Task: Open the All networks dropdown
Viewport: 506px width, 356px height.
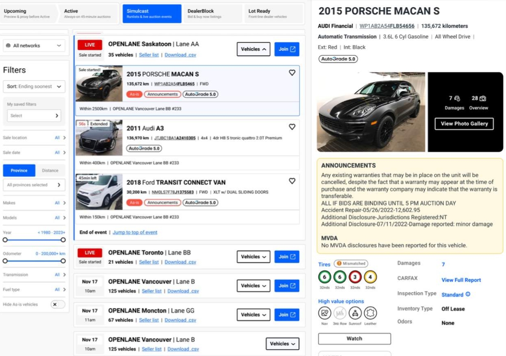Action: (34, 46)
